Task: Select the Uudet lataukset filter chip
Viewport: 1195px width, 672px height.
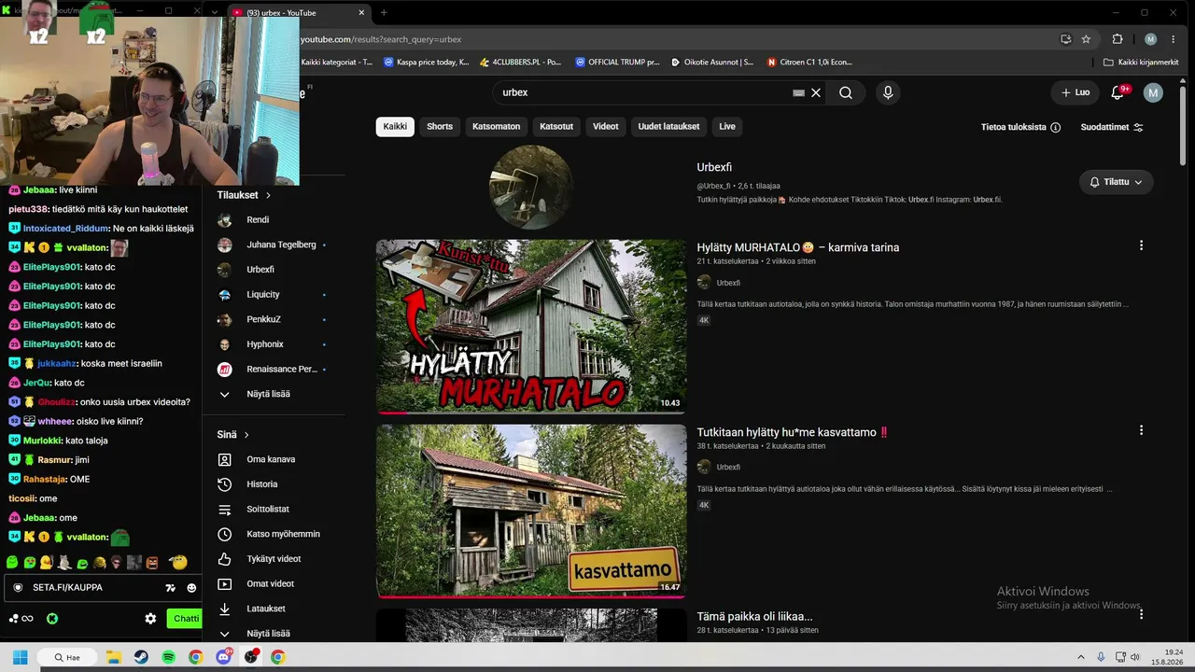Action: tap(668, 127)
